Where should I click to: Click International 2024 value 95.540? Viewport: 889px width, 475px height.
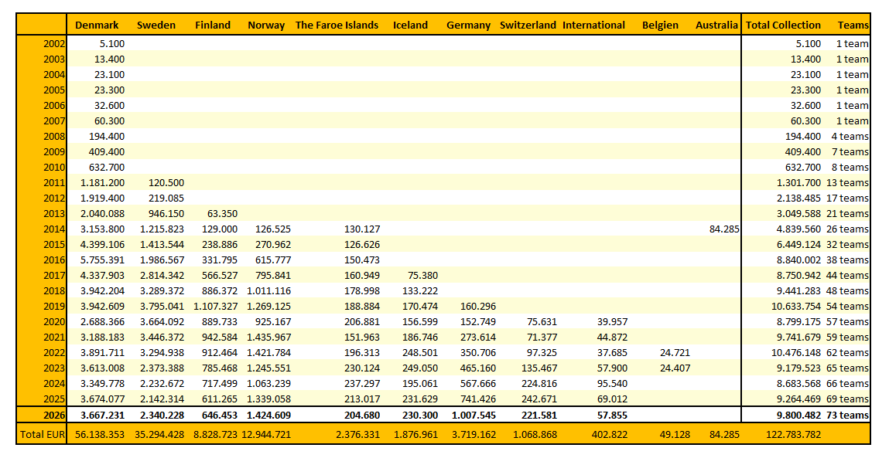pyautogui.click(x=612, y=384)
